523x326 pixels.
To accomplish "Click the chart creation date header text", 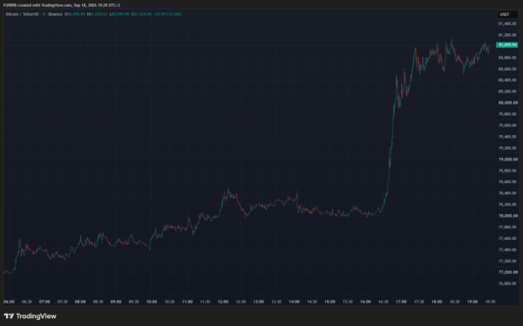I will pyautogui.click(x=62, y=5).
